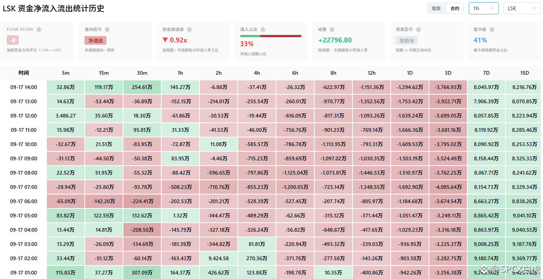543x279 pixels.
Task: Click the help icon next to FLOW SCORE
Action: coord(39,30)
